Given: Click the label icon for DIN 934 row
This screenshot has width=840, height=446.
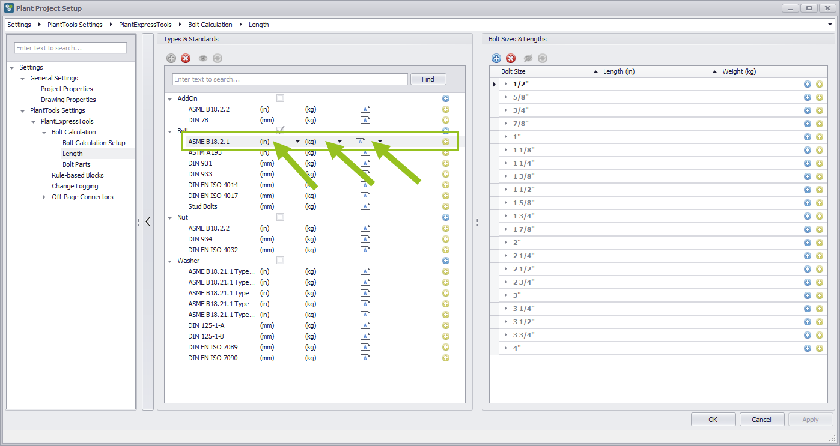Looking at the screenshot, I should [365, 239].
